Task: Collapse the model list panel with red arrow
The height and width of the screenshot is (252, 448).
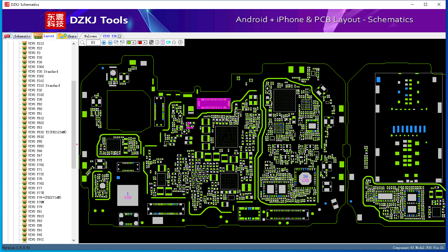Action: pyautogui.click(x=77, y=144)
